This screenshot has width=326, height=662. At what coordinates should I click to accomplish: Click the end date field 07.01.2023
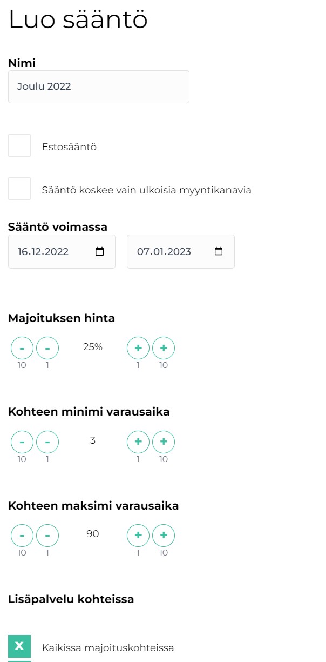170,252
